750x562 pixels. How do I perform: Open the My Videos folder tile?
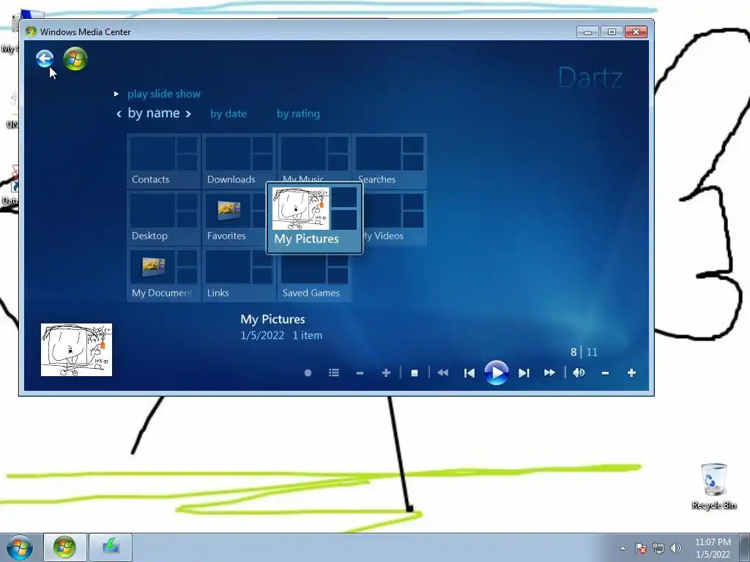pos(395,218)
